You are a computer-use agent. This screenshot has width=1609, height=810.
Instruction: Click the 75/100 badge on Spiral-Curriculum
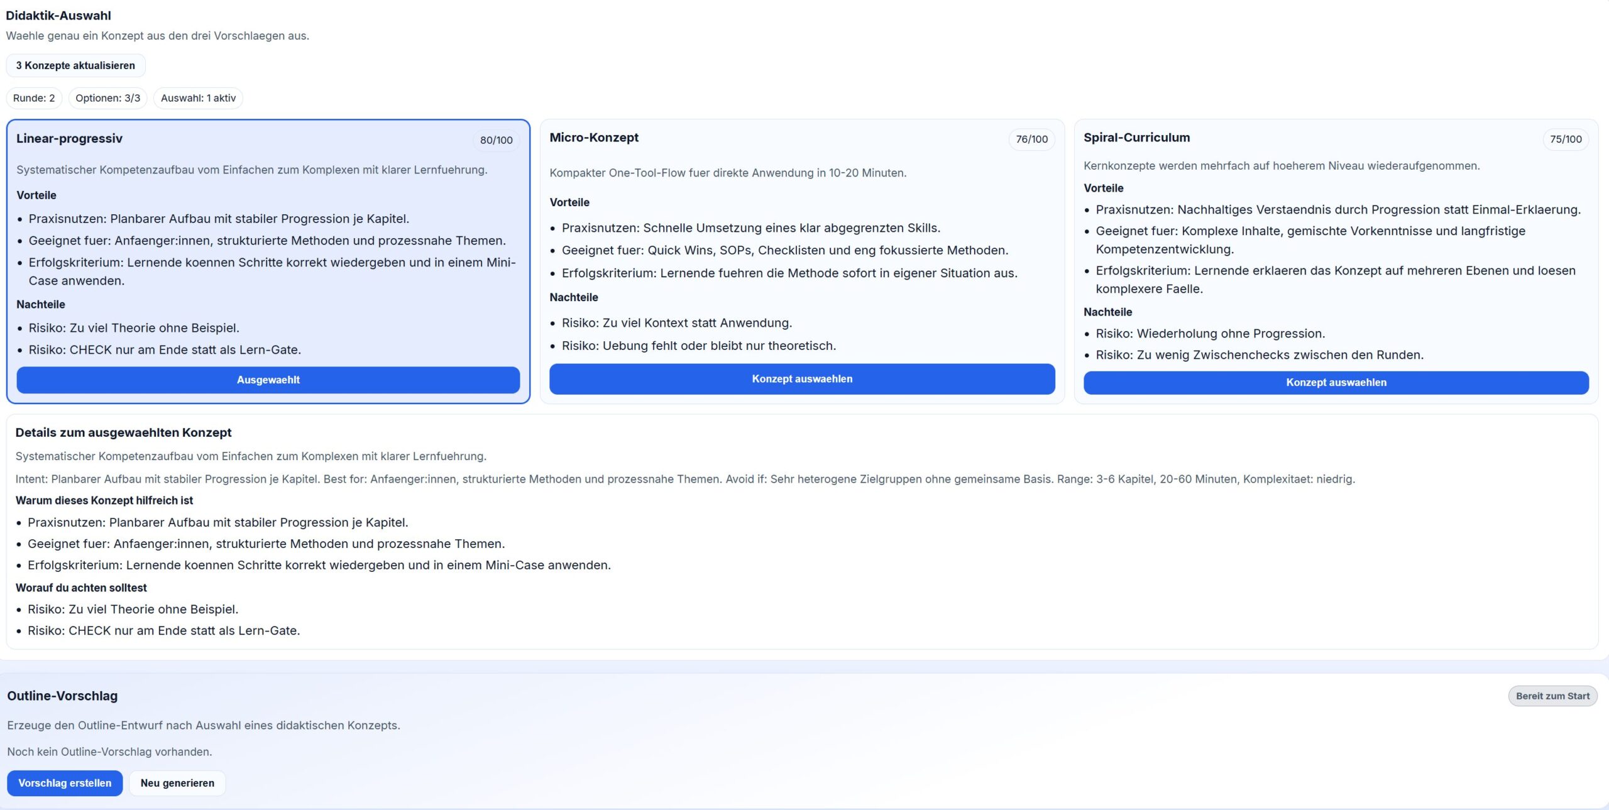tap(1566, 140)
